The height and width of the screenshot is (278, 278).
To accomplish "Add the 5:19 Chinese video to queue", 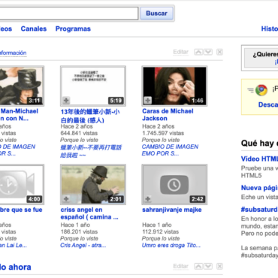I will (x=66, y=101).
